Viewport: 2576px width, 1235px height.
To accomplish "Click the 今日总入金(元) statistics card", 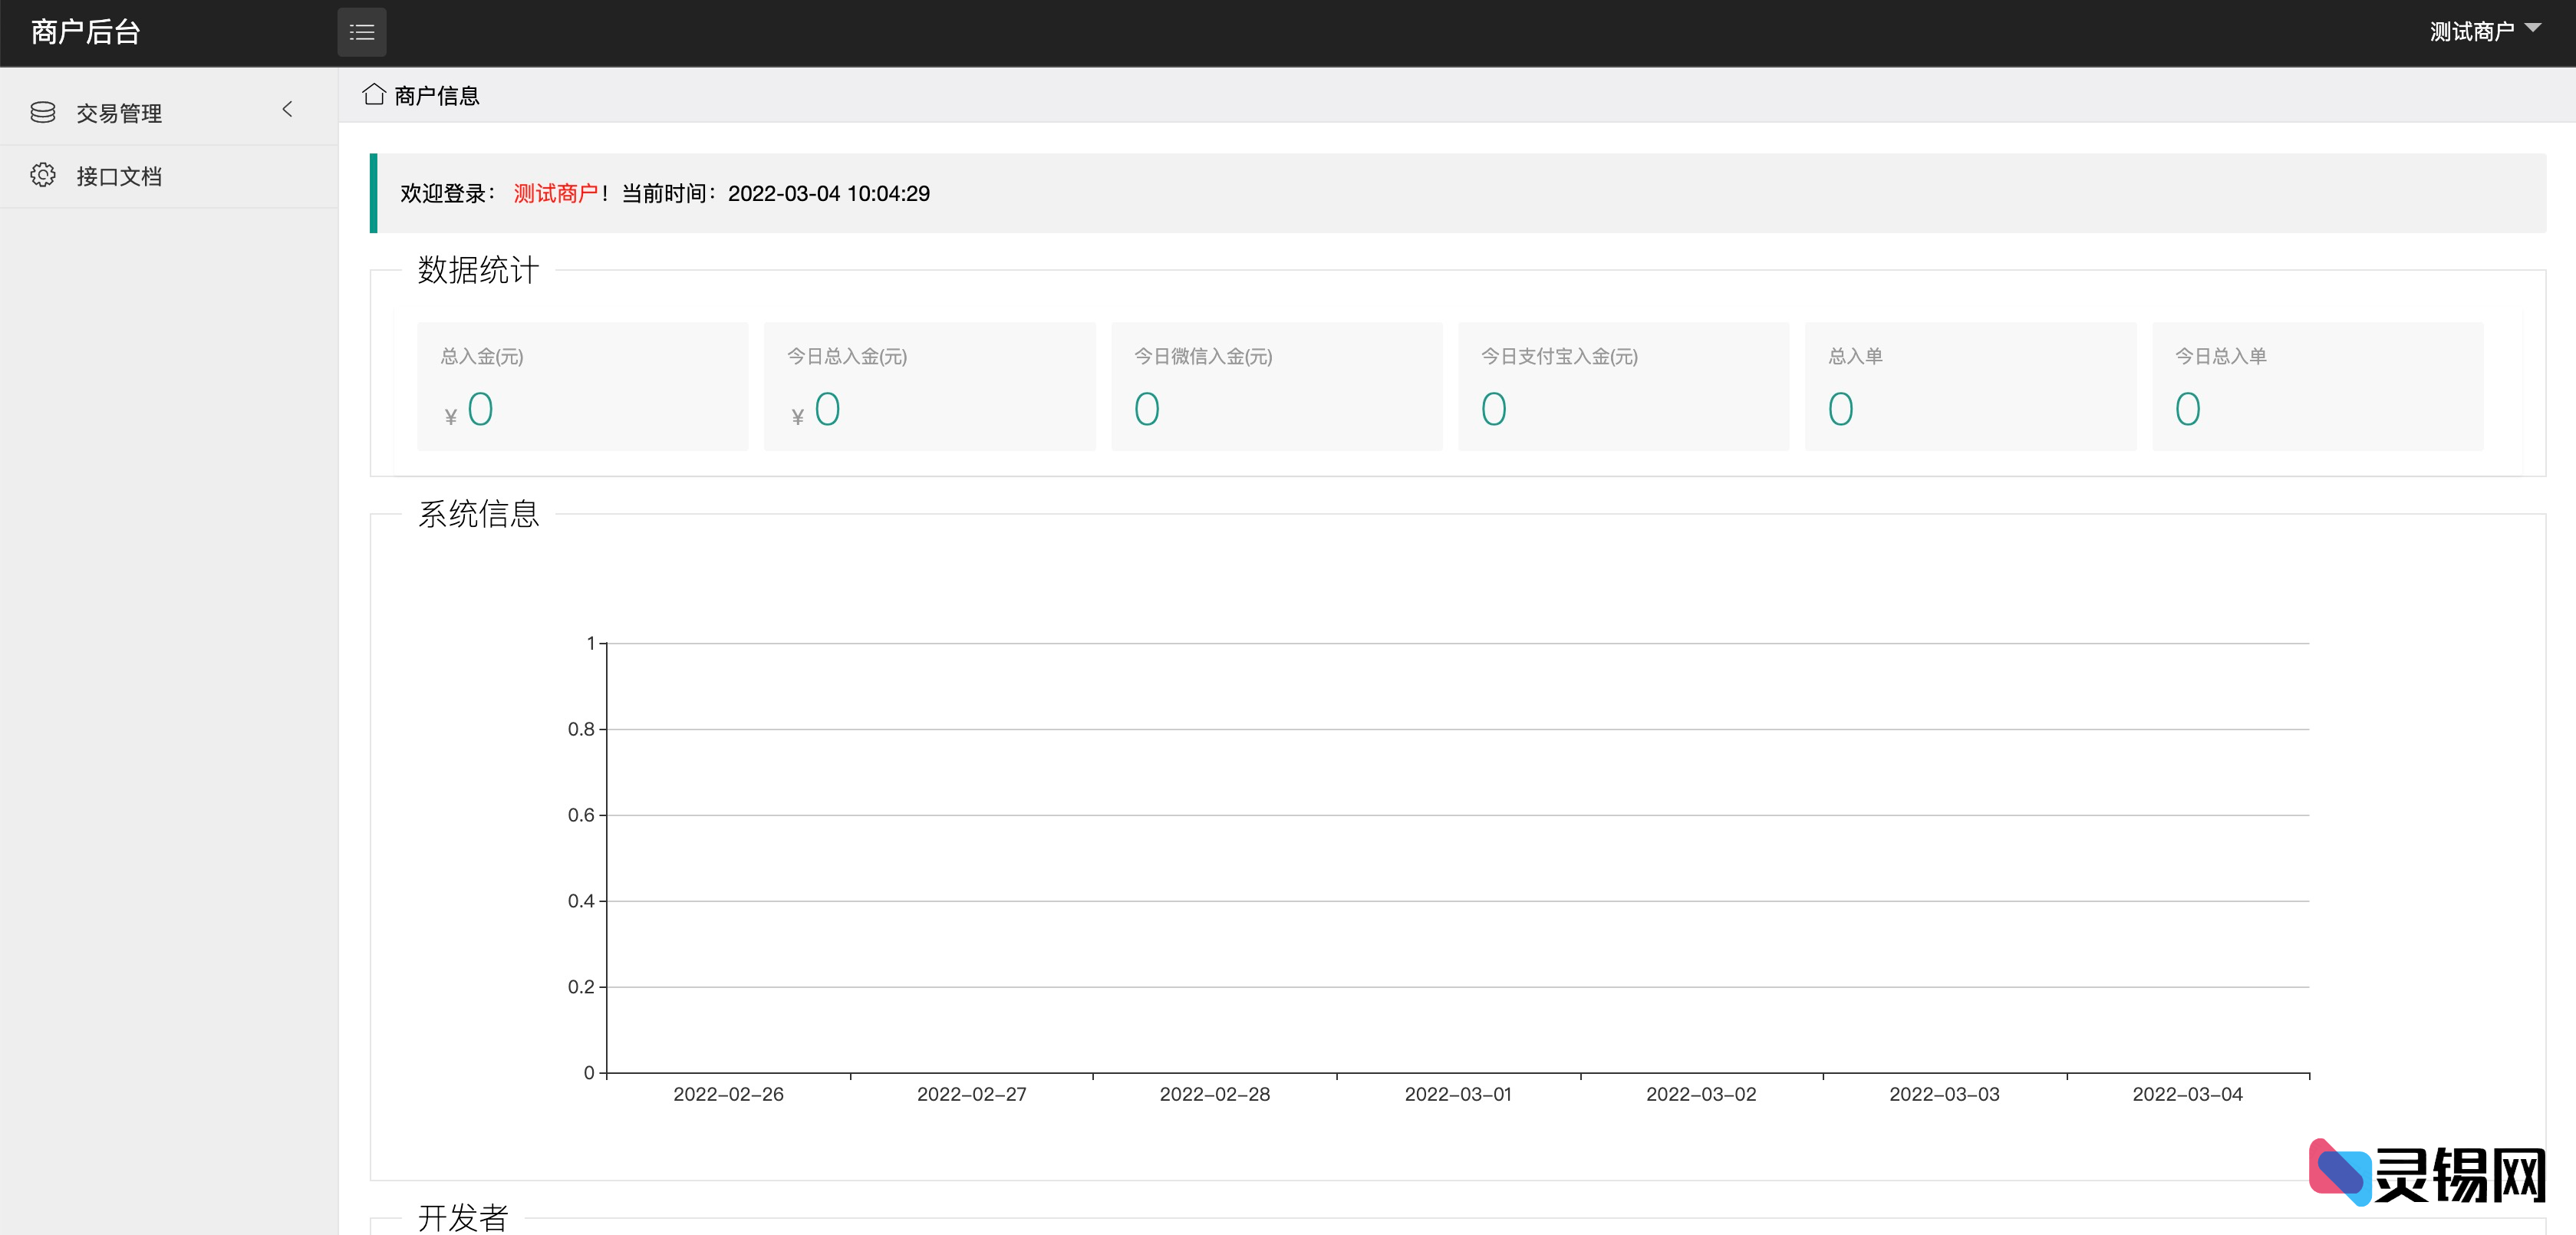I will 929,386.
